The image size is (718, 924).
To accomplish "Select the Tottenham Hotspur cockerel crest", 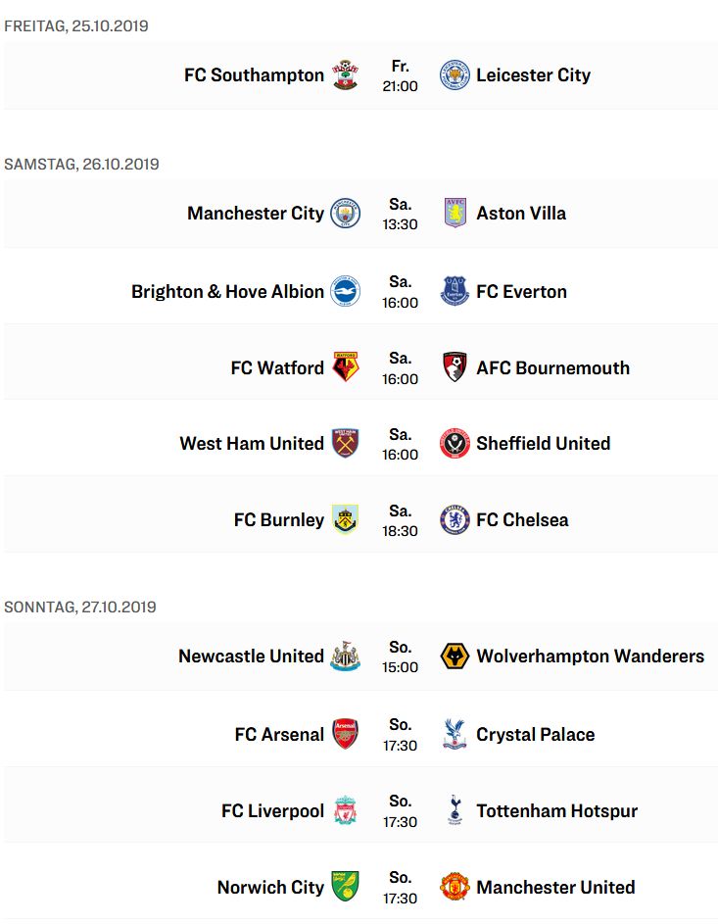I will pyautogui.click(x=455, y=810).
